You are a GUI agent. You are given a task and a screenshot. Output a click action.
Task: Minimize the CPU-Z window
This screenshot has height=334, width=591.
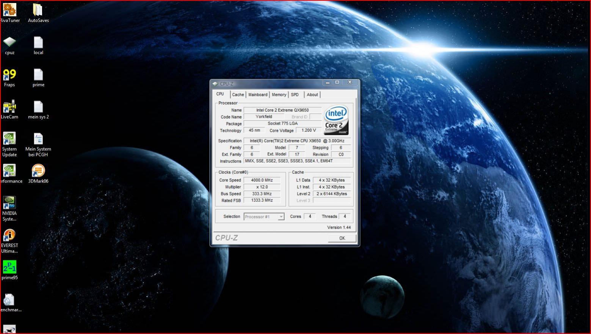point(328,82)
